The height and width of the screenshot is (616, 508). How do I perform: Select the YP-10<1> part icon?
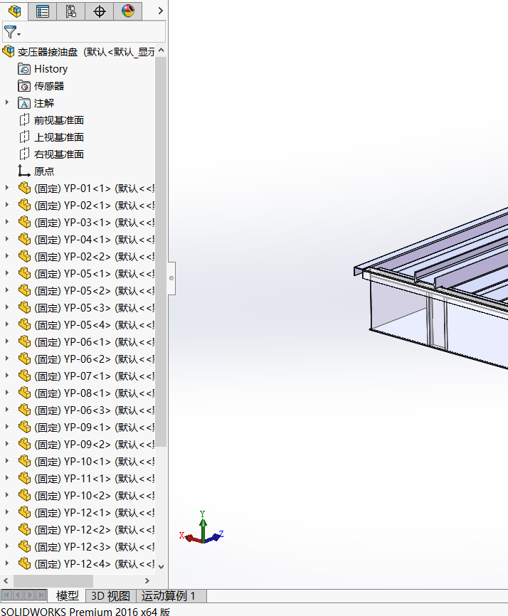point(24,461)
